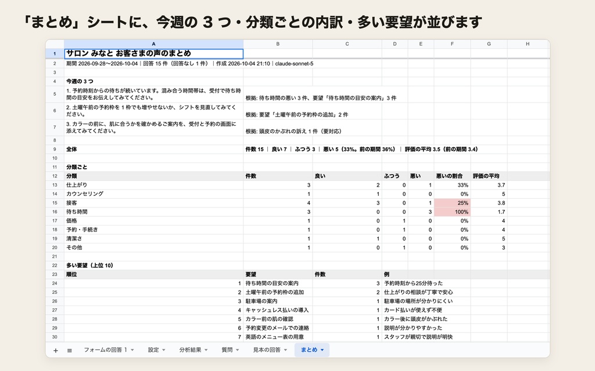Screen dimensions: 595x371
Task: Switch to the 質問 sheet tab
Action: [227, 350]
